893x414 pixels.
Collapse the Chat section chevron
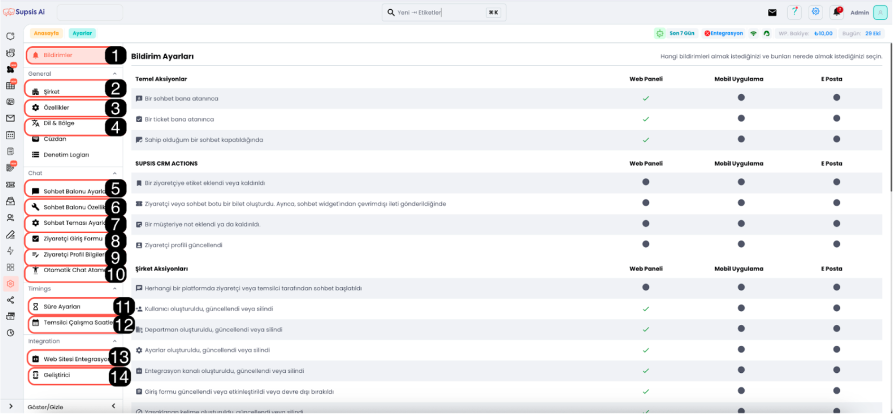tap(115, 173)
